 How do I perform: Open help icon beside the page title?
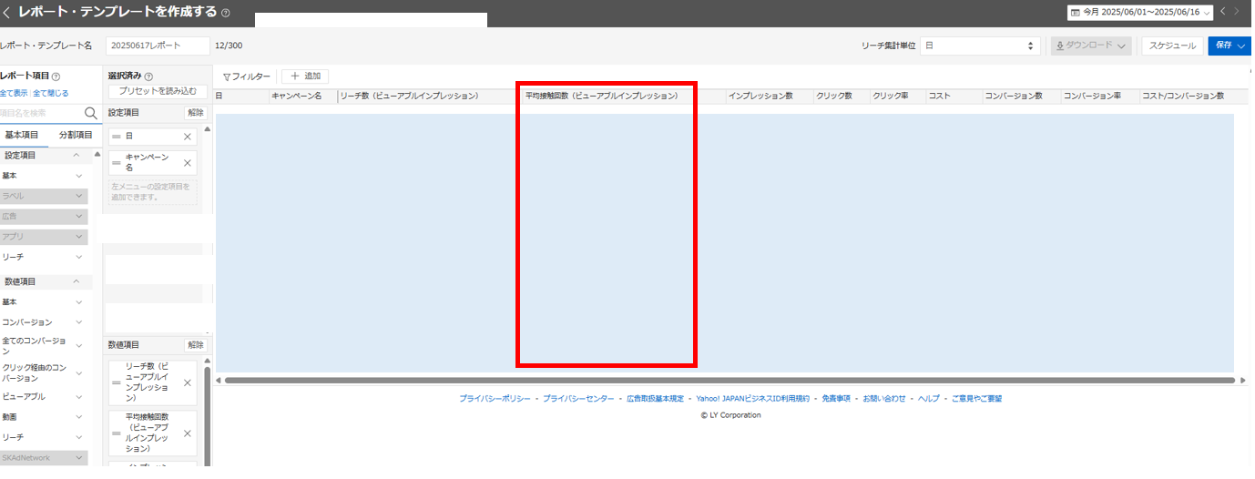(x=226, y=14)
